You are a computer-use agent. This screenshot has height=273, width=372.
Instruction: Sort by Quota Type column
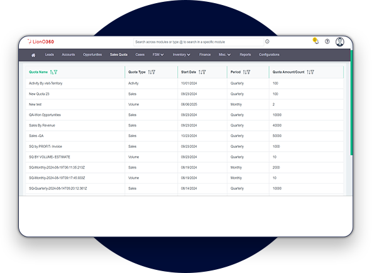[x=150, y=72]
